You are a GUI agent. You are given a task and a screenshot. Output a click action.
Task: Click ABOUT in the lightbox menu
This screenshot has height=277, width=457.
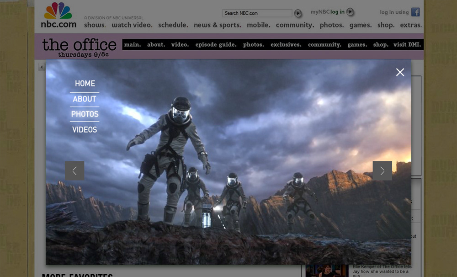85,99
